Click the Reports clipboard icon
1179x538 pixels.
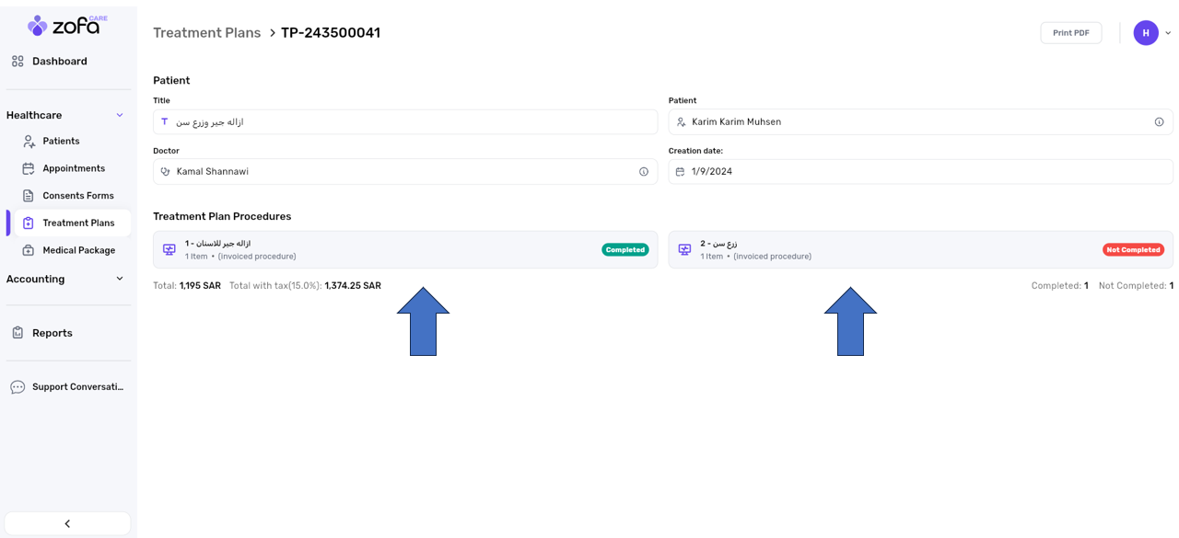pos(18,333)
